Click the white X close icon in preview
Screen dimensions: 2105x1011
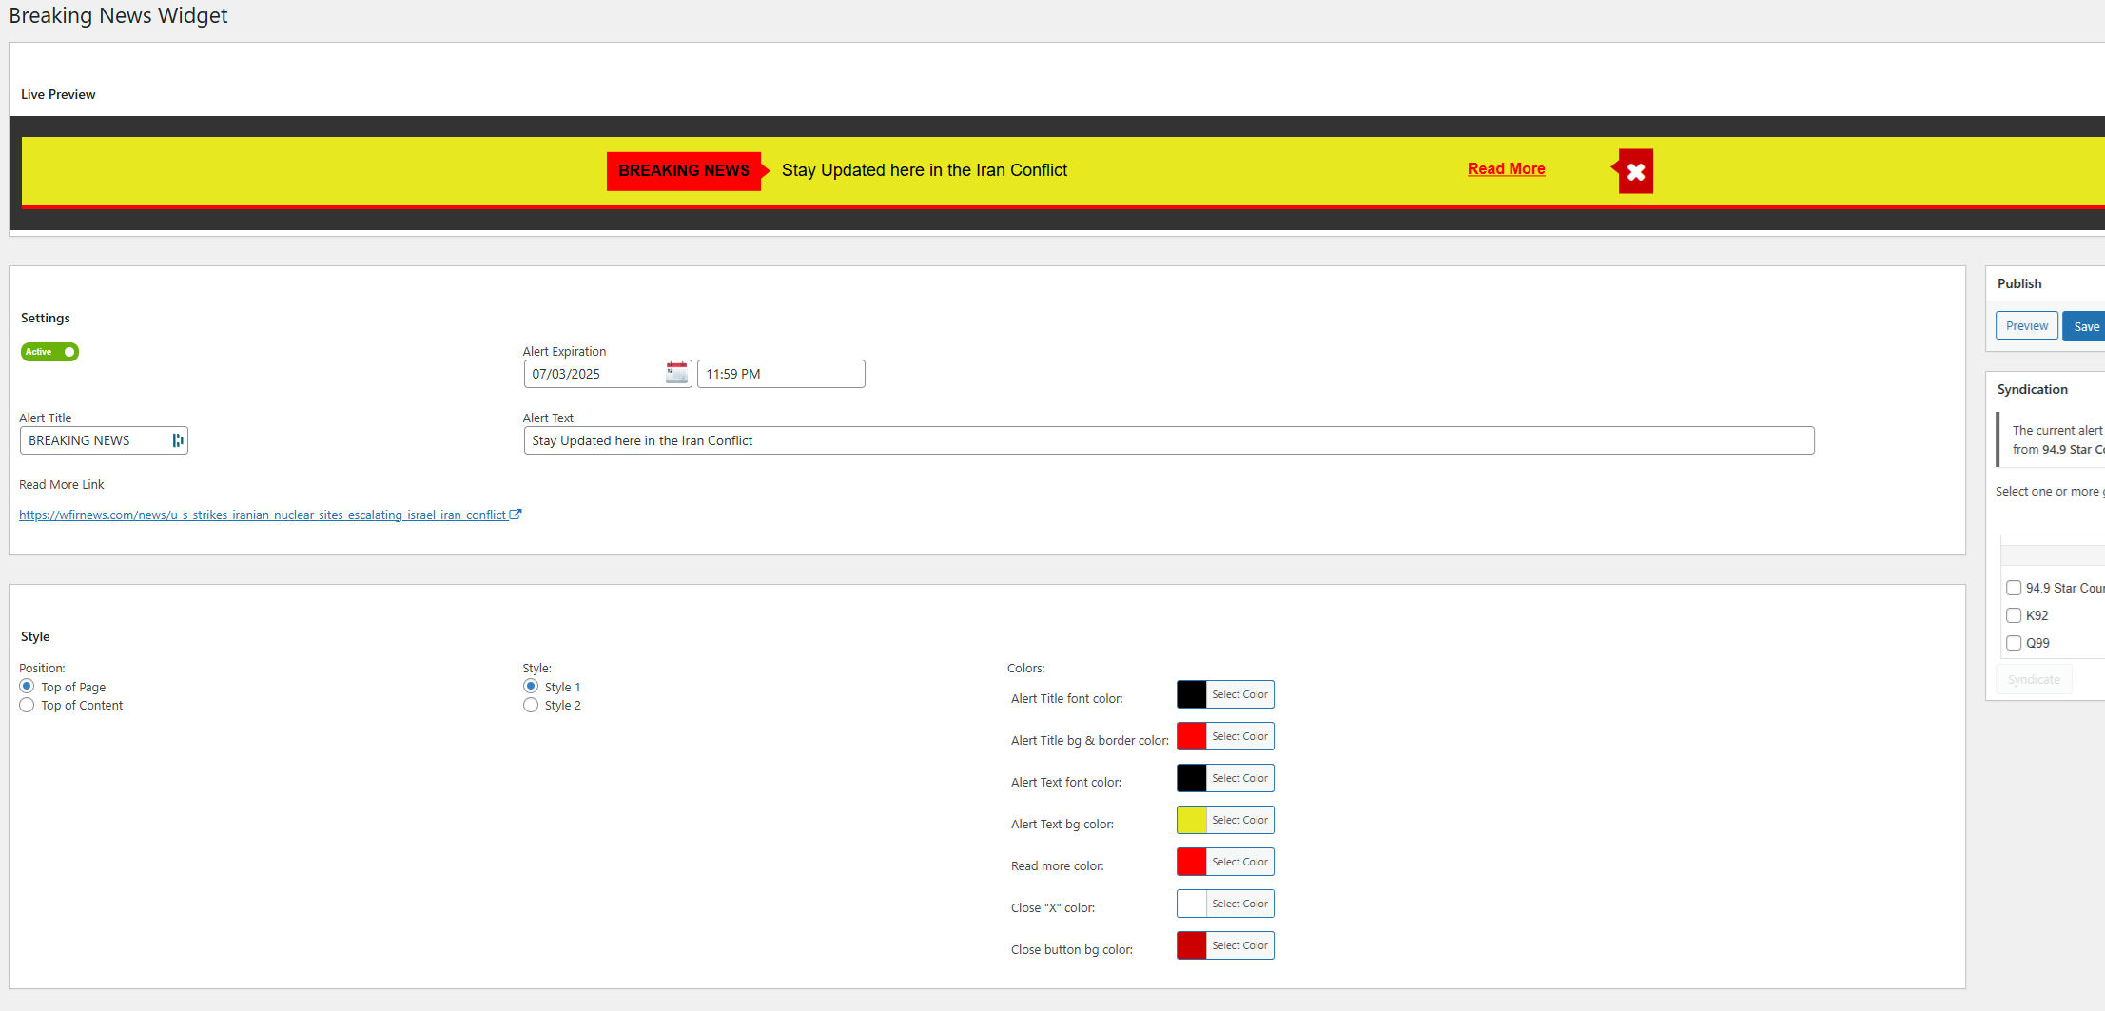click(1636, 172)
